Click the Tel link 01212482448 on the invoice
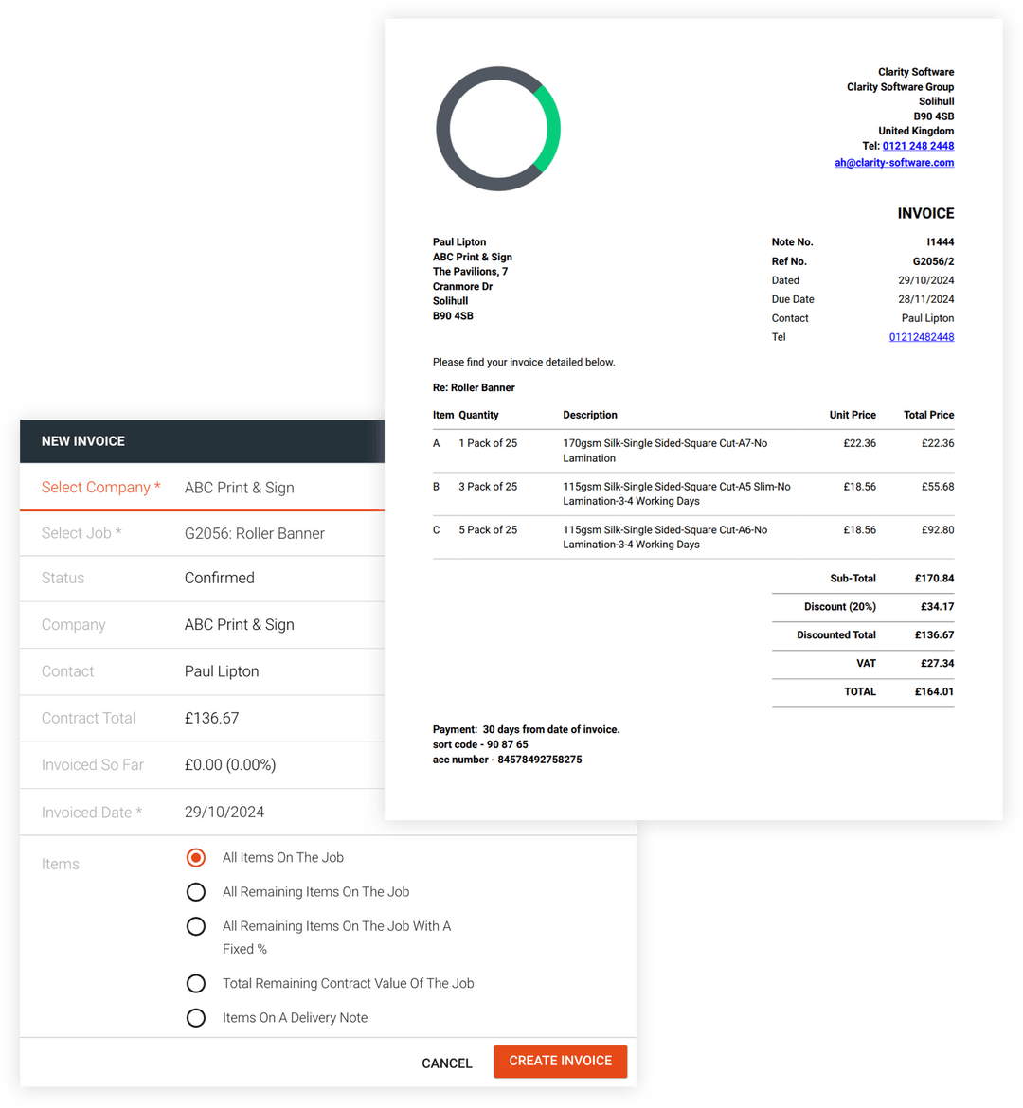 click(x=921, y=336)
